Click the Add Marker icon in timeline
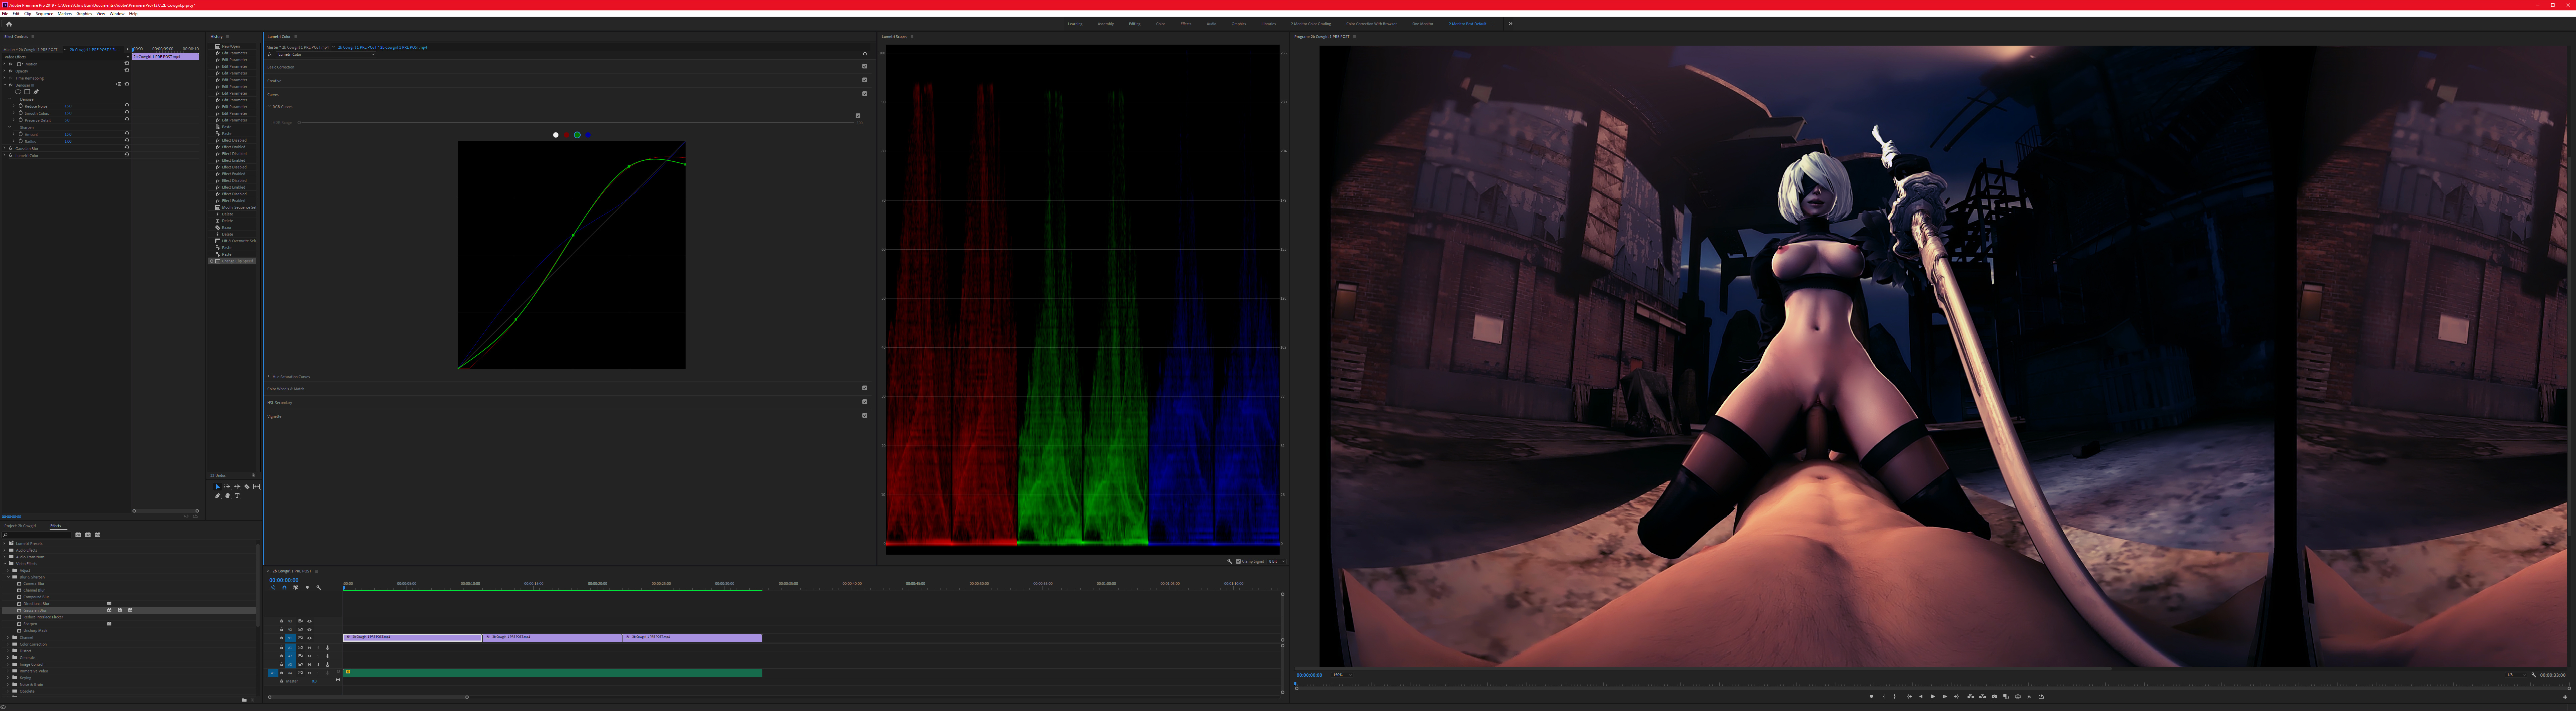Screen dimensions: 2576x711 click(x=307, y=588)
